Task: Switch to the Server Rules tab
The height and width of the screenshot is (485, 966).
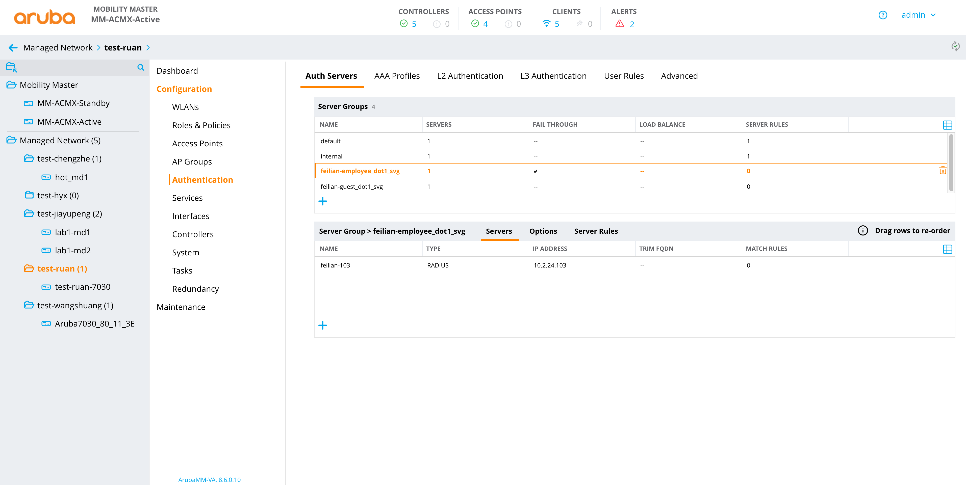Action: (x=596, y=231)
